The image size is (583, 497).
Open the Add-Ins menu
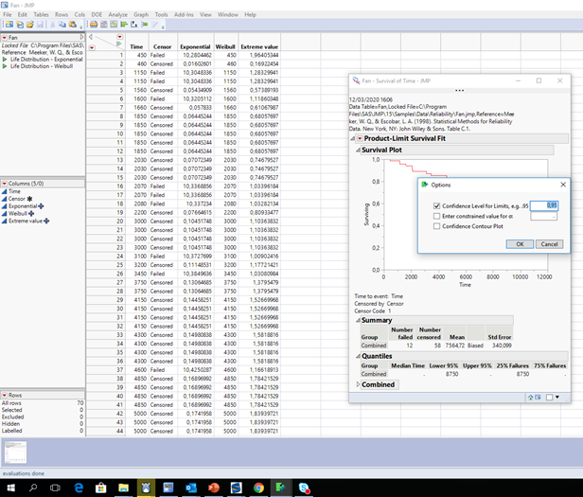(x=184, y=14)
